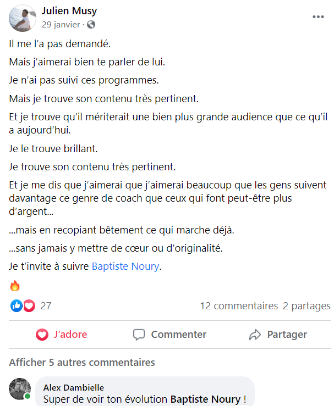334x406 pixels.
Task: Click the red heart reaction icon
Action: tap(29, 306)
